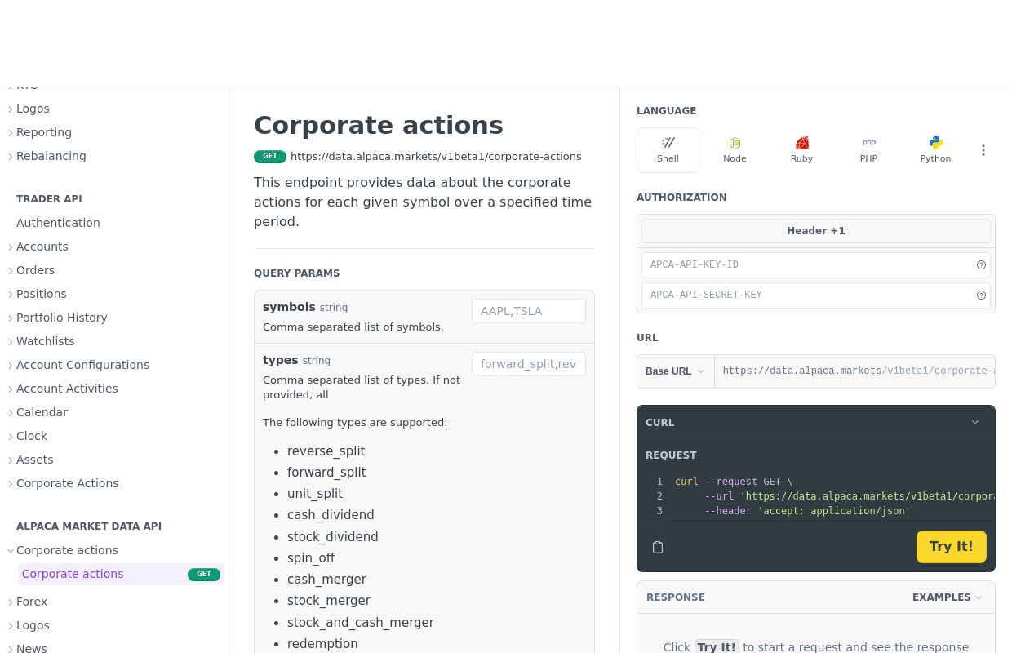Click the stock_dividend list item
1012x653 pixels.
tap(333, 537)
